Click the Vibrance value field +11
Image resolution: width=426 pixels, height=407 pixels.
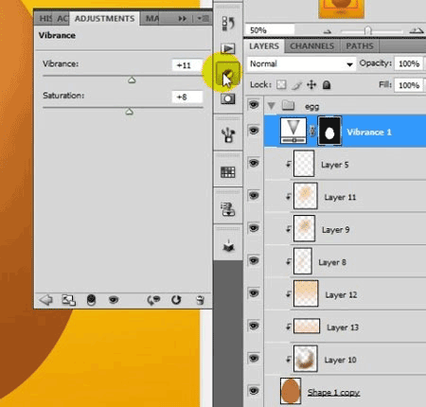[x=187, y=65]
